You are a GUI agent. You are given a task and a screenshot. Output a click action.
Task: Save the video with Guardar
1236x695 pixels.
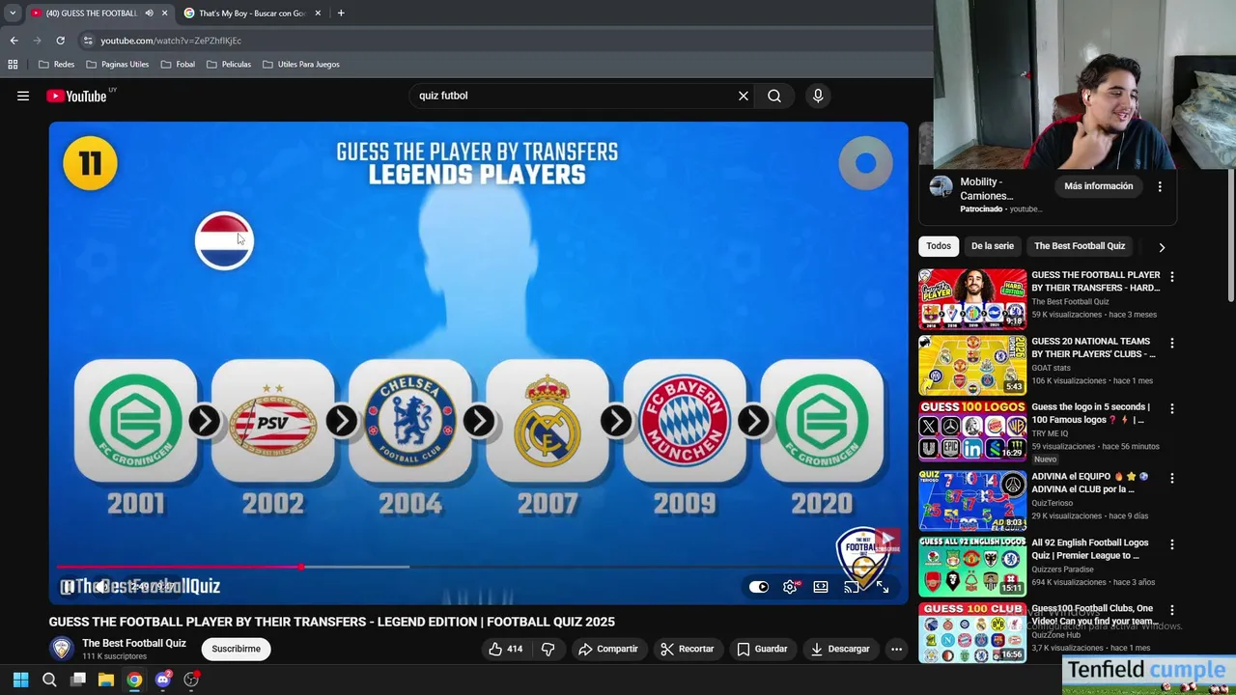click(762, 649)
